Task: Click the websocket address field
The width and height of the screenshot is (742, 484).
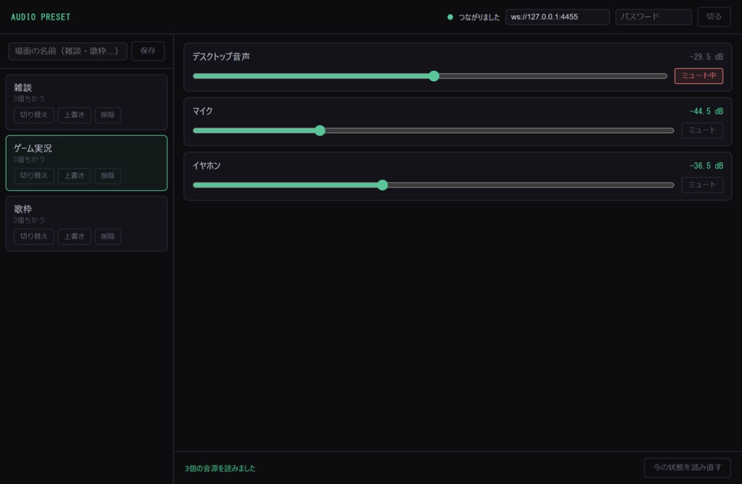Action: point(557,17)
